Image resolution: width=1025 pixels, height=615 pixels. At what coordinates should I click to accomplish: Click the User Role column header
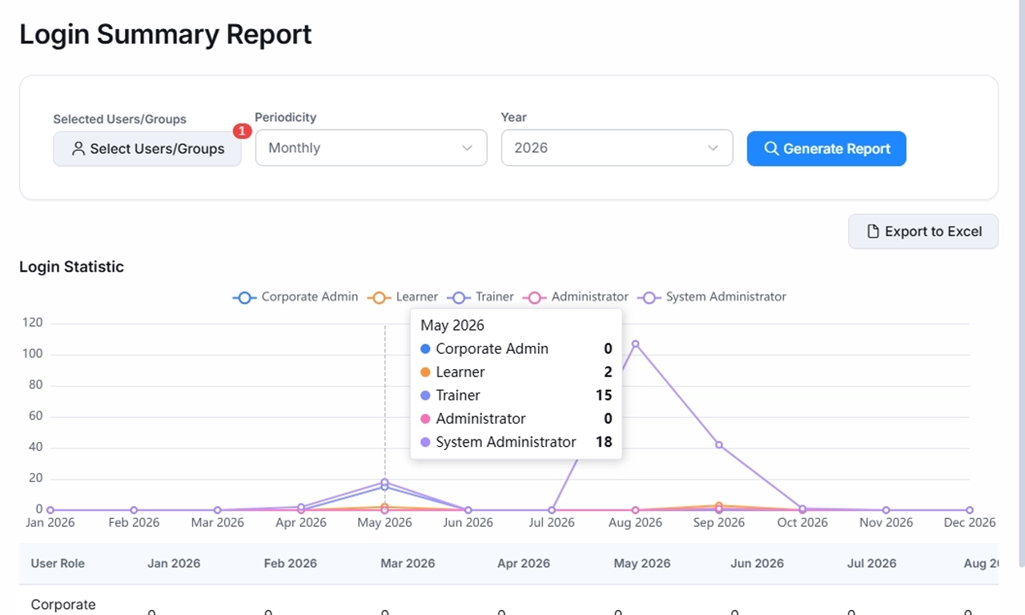tap(58, 564)
